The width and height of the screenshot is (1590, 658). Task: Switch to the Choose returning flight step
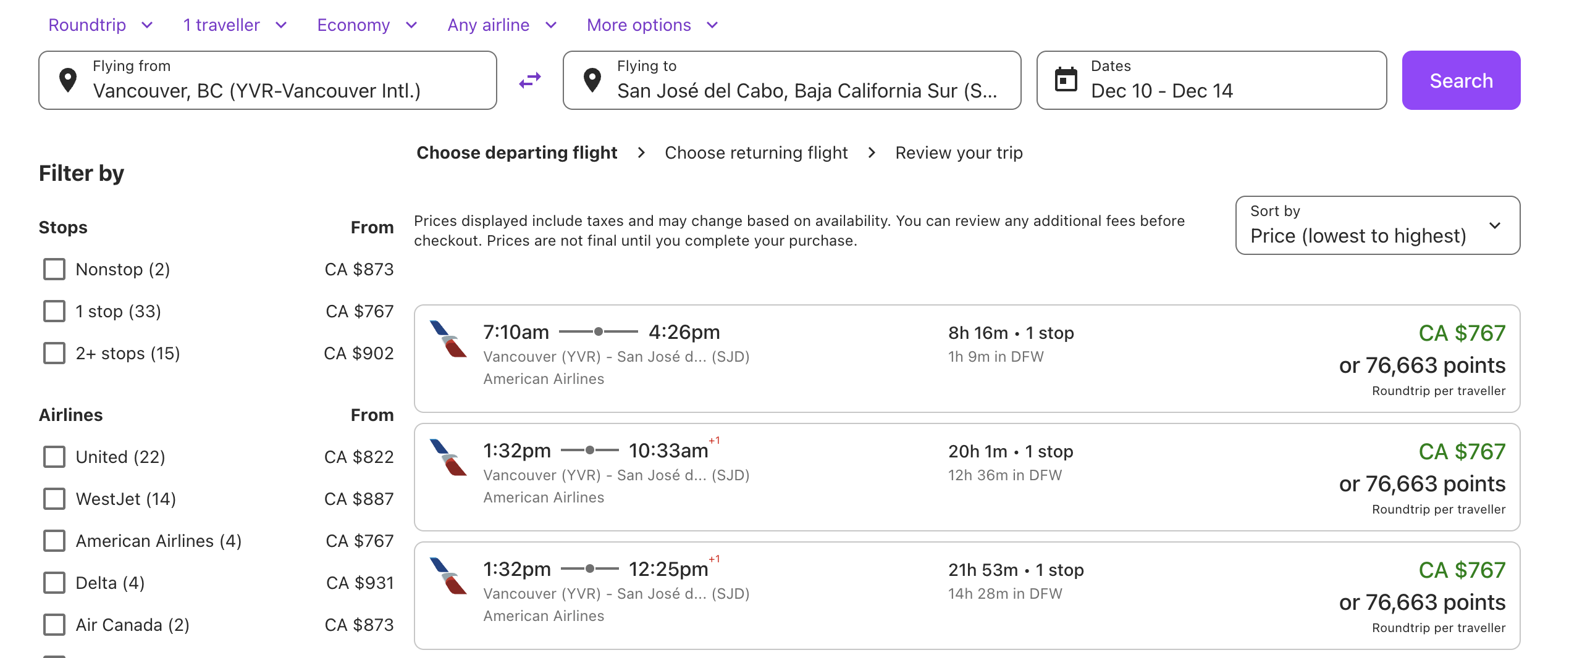[757, 152]
